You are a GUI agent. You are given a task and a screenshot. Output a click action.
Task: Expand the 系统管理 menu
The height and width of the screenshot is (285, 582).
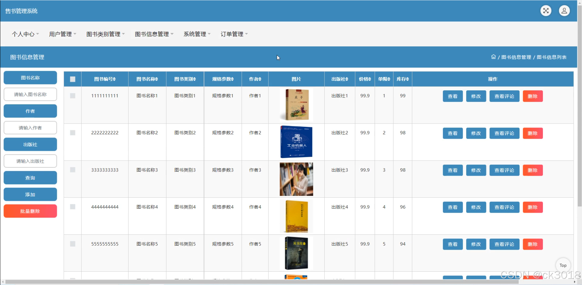[197, 34]
